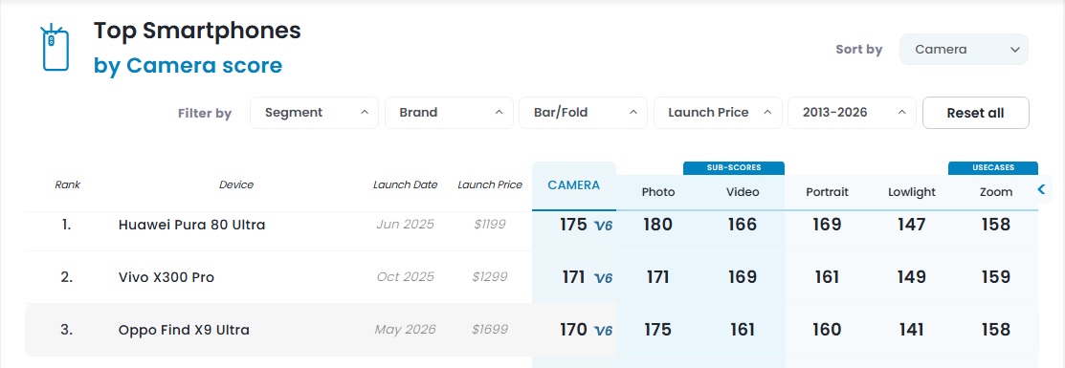This screenshot has height=368, width=1065.
Task: Click the V6 badge for Oppo Find X9 Ultra
Action: 603,331
